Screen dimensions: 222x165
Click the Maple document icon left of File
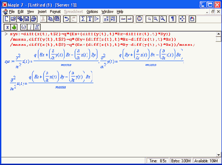click(5, 11)
